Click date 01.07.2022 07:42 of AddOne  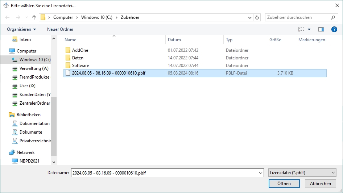tap(183, 50)
